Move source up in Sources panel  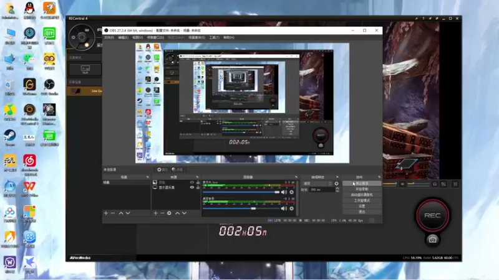click(x=177, y=213)
